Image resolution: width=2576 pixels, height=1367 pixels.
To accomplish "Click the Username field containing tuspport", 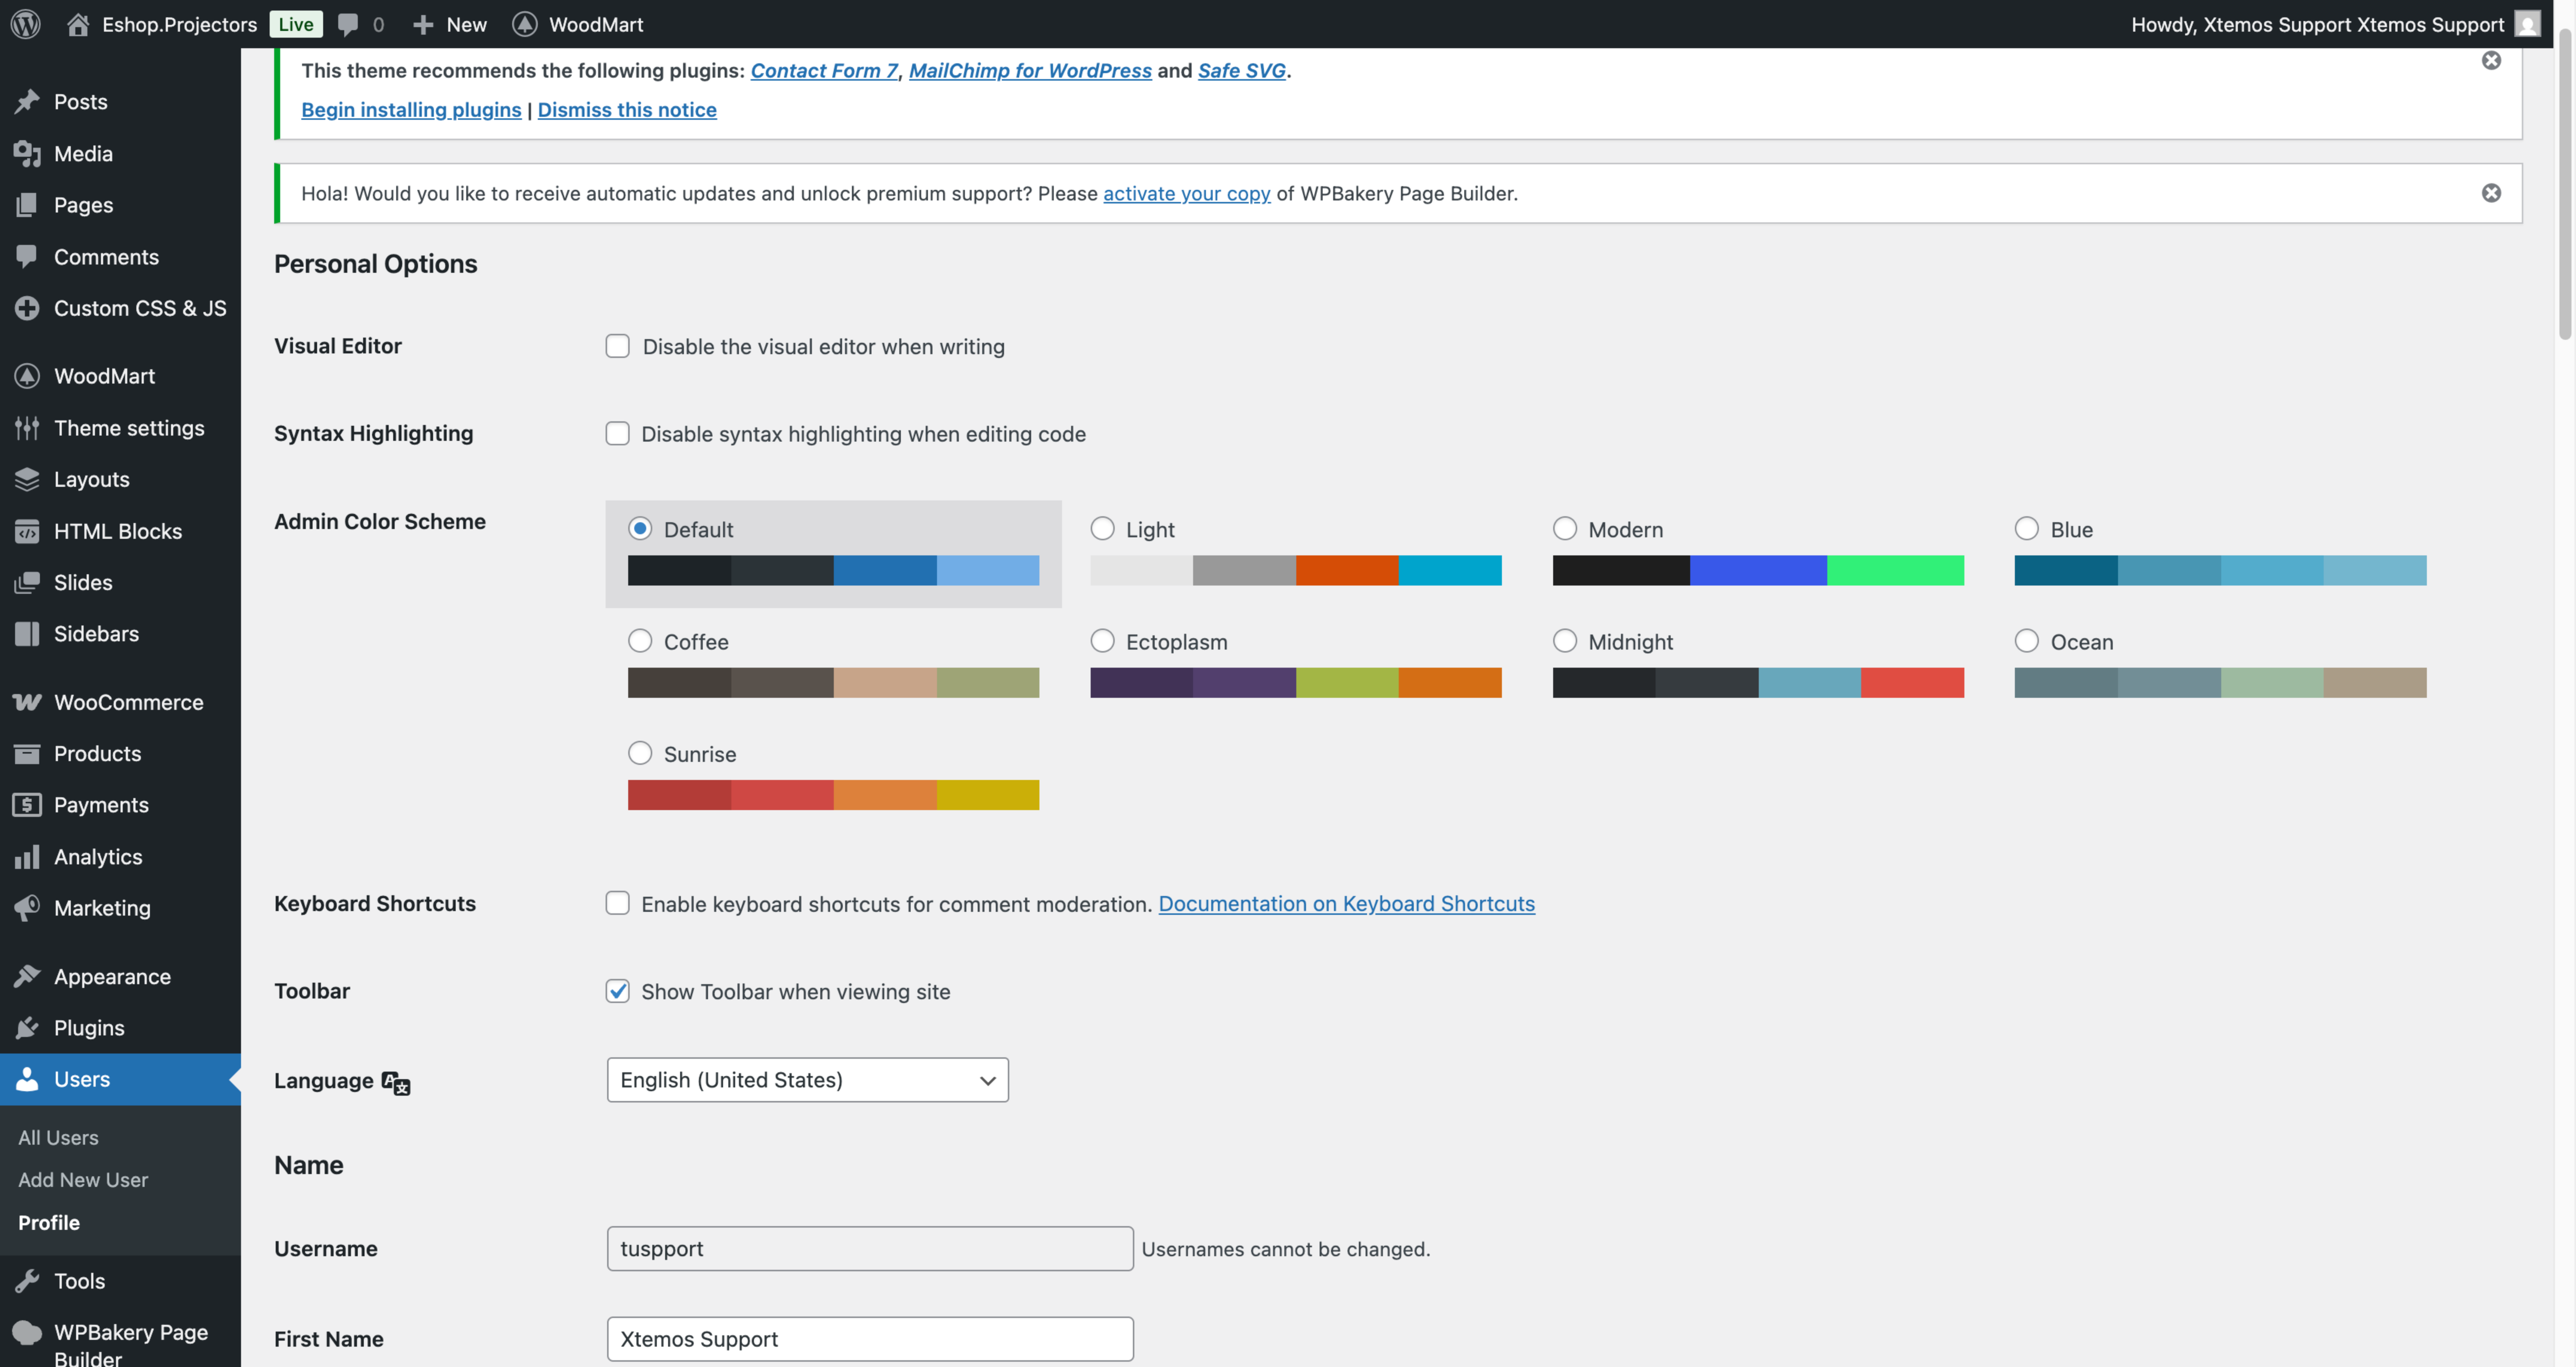I will (x=870, y=1249).
